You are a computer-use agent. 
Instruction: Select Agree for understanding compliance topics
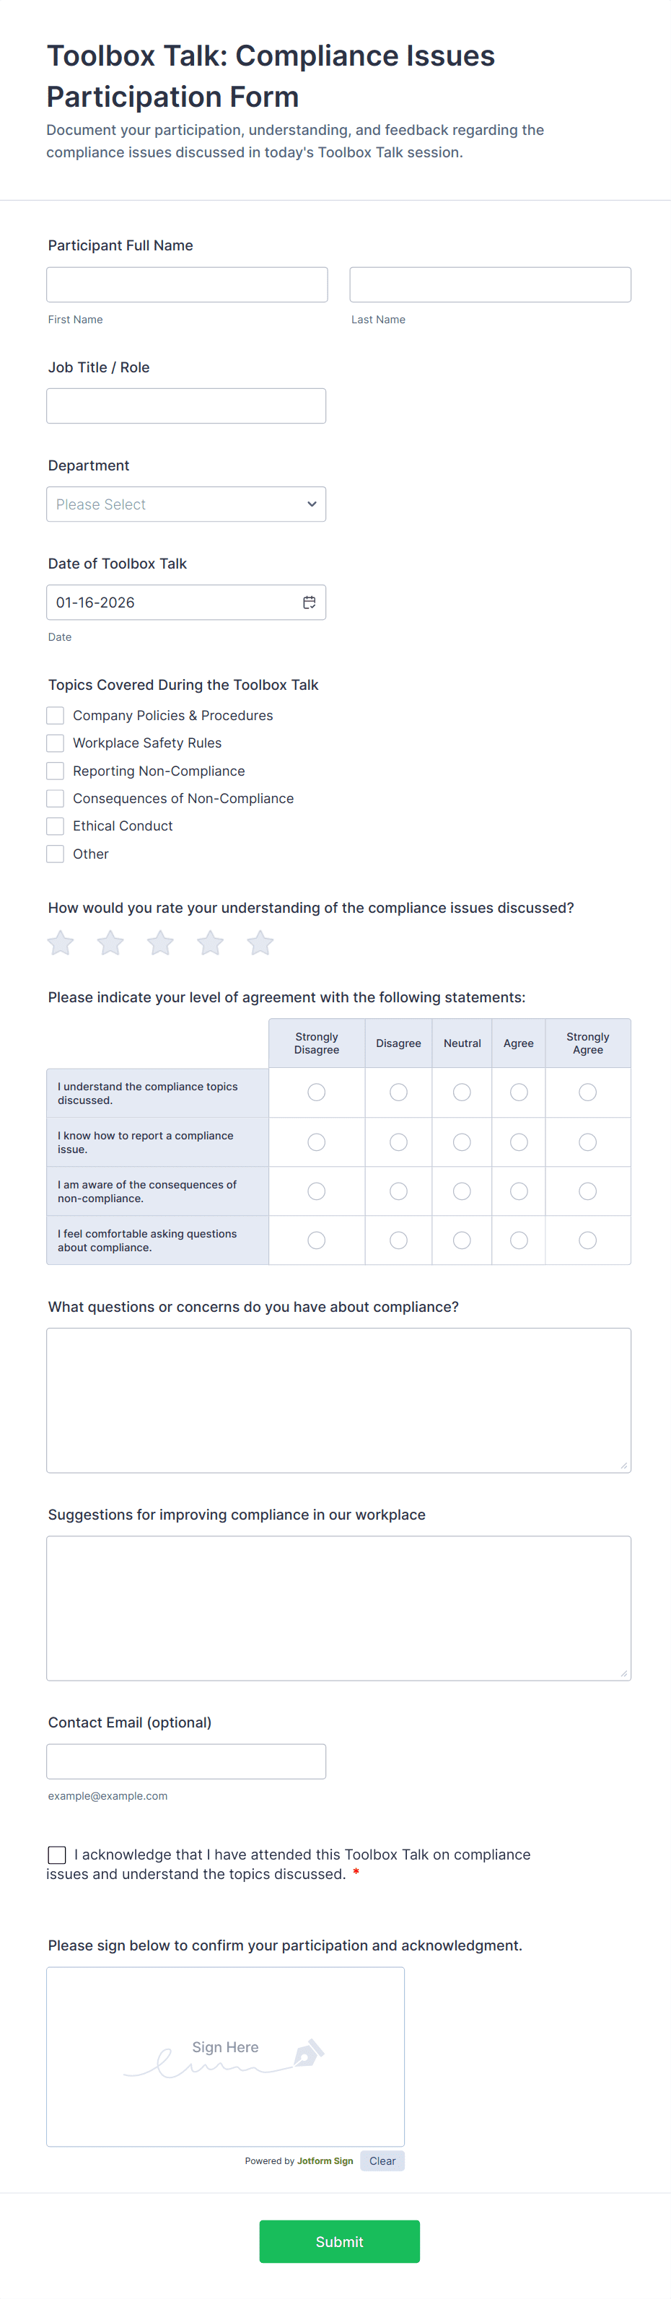tap(519, 1092)
